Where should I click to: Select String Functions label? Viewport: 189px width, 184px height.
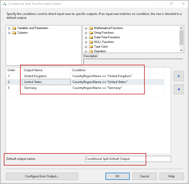coord(104,33)
